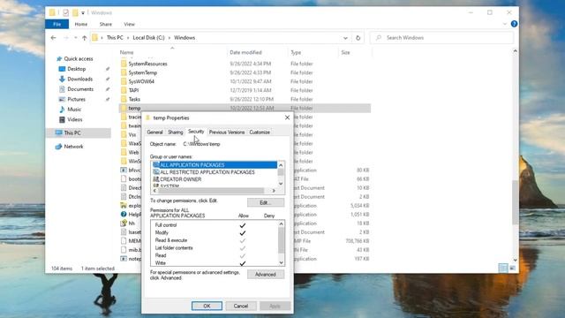Select Quick access in navigation pane
Screen dimensions: 565x318
pos(78,58)
